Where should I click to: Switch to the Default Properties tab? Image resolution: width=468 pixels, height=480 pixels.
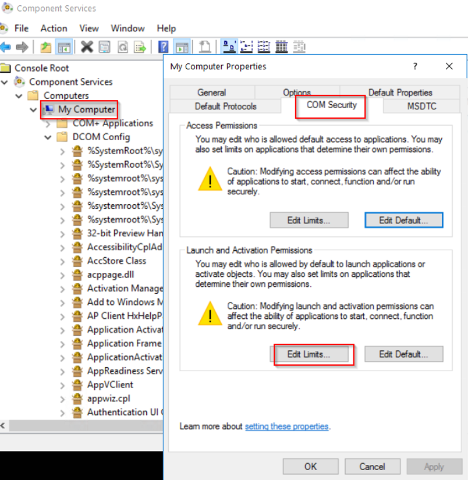coord(400,92)
